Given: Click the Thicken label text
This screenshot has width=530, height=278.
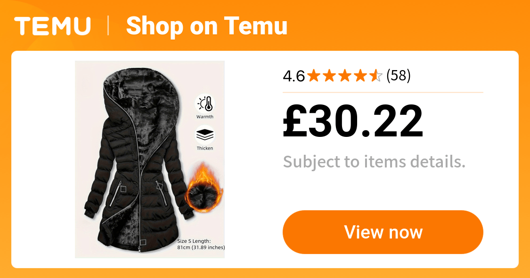Looking at the screenshot, I should coord(205,148).
